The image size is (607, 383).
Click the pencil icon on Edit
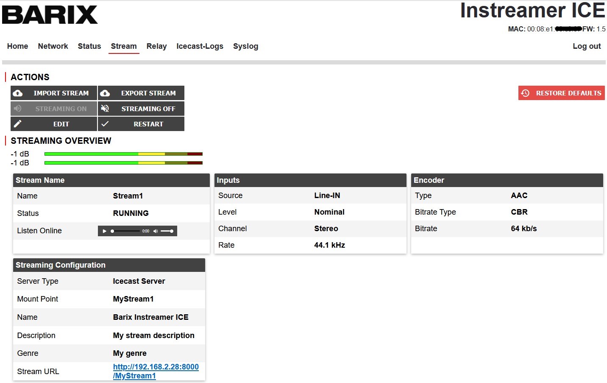click(x=18, y=124)
